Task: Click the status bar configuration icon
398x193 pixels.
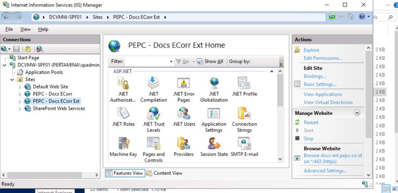Action: tap(365, 183)
